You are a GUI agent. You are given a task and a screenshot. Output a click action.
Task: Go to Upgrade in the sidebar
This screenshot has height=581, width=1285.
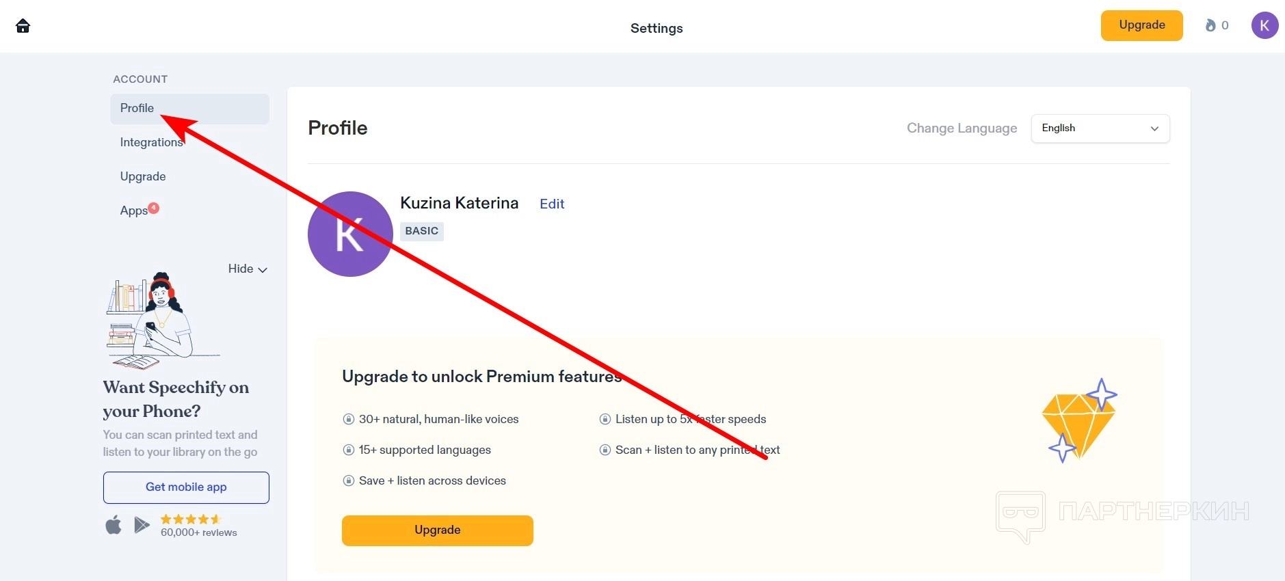pos(143,176)
